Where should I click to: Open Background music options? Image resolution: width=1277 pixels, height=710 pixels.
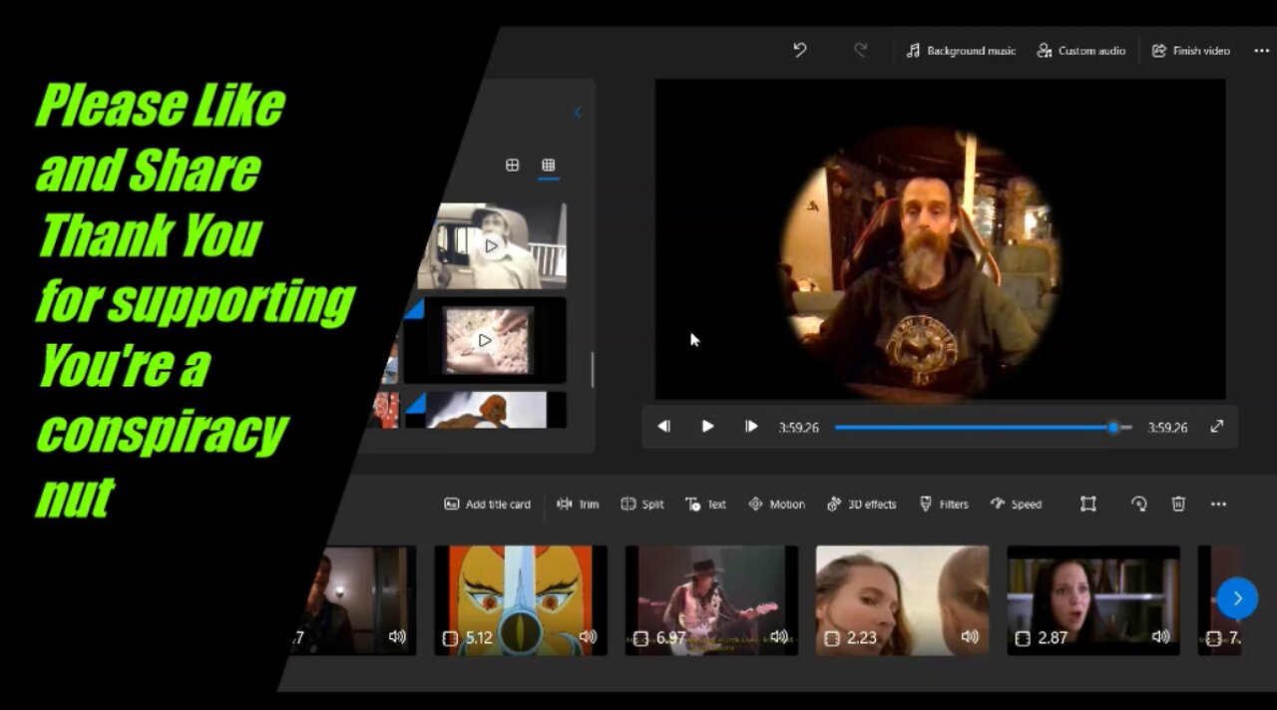tap(961, 51)
